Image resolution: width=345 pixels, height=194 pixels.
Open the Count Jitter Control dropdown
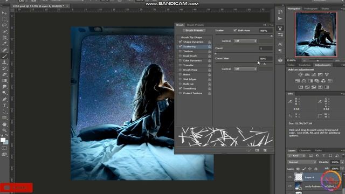pyautogui.click(x=245, y=69)
